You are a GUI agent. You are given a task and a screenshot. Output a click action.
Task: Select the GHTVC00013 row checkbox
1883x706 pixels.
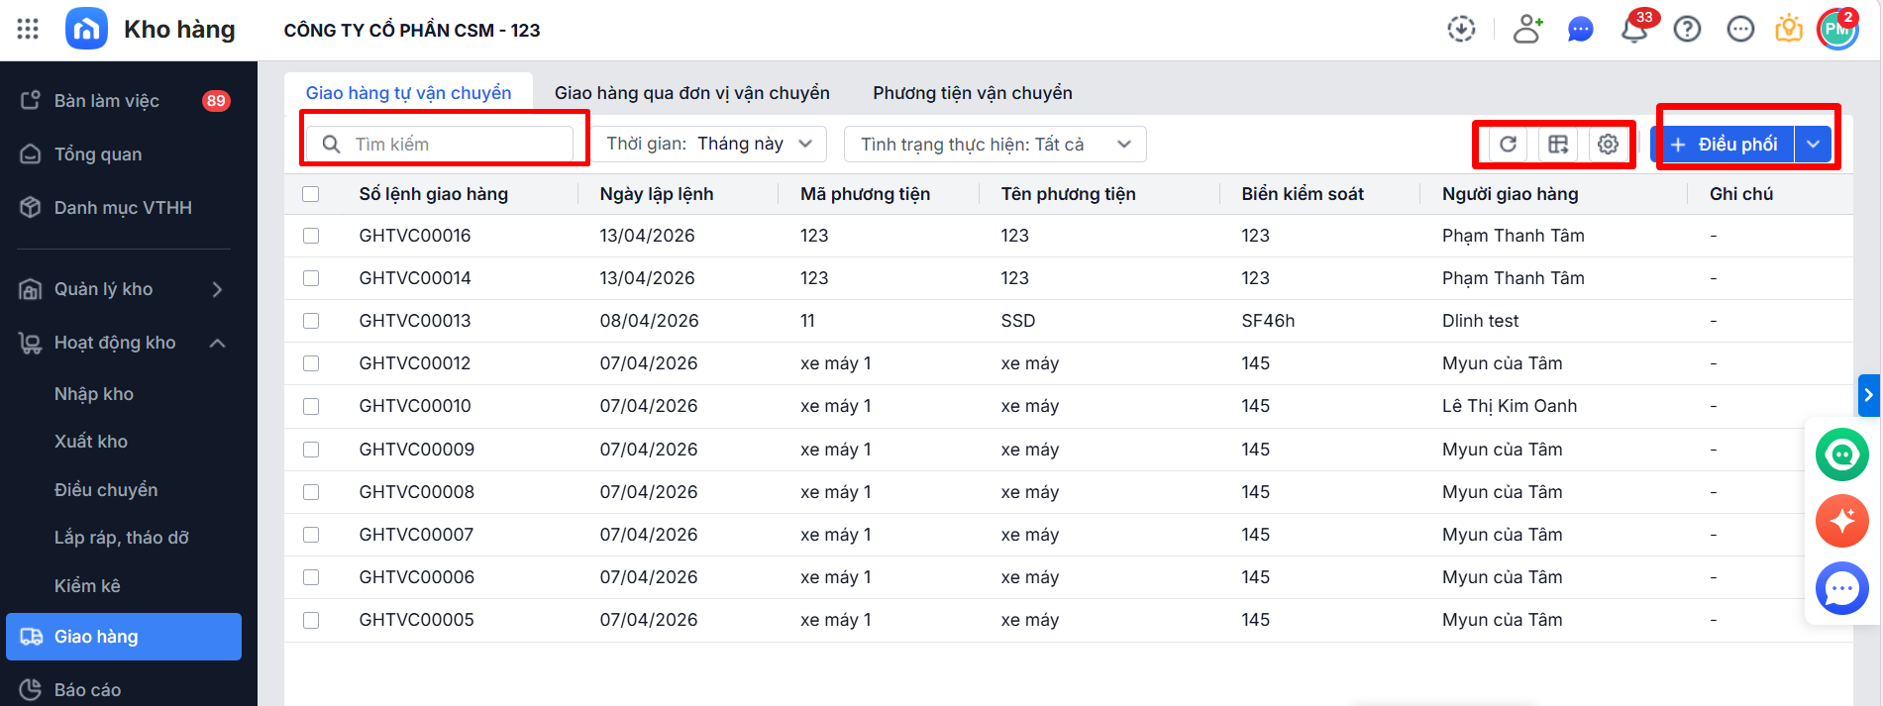pyautogui.click(x=311, y=321)
